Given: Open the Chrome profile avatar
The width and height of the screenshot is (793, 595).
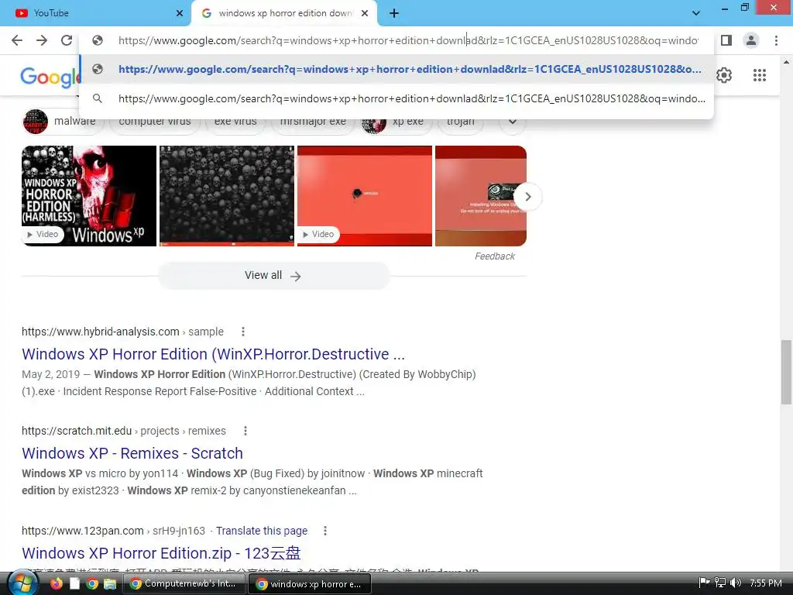Looking at the screenshot, I should click(x=751, y=40).
